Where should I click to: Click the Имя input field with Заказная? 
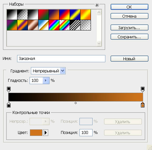click(61, 59)
